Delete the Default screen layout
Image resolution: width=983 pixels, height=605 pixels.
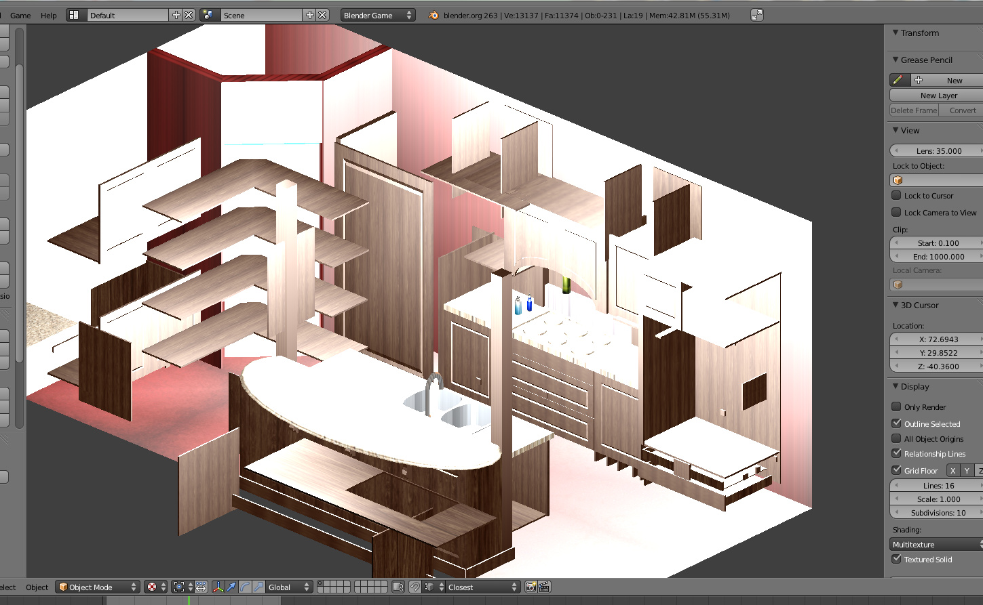[x=189, y=15]
